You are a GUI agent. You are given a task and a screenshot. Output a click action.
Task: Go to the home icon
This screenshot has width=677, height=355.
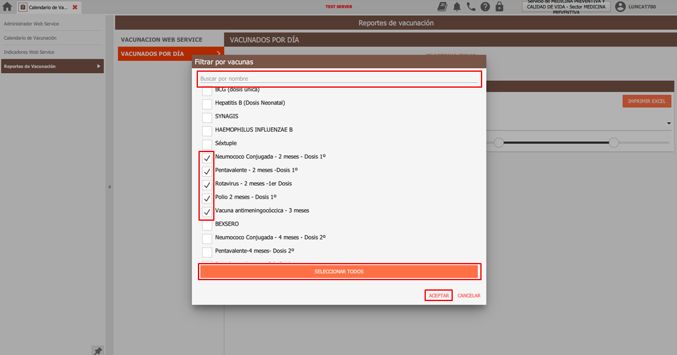(x=7, y=7)
